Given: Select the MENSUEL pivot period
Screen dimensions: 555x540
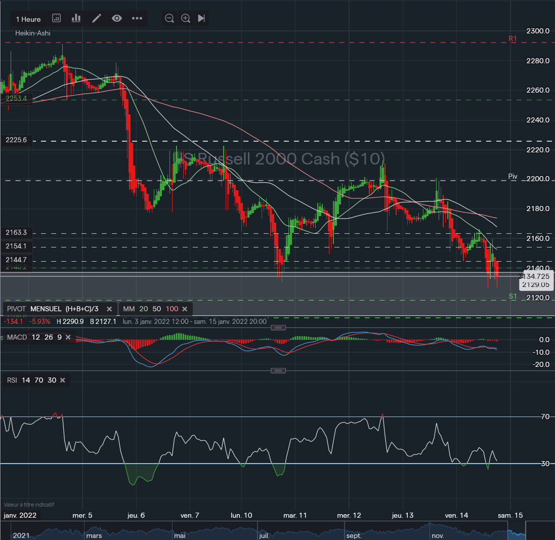Looking at the screenshot, I should point(46,309).
